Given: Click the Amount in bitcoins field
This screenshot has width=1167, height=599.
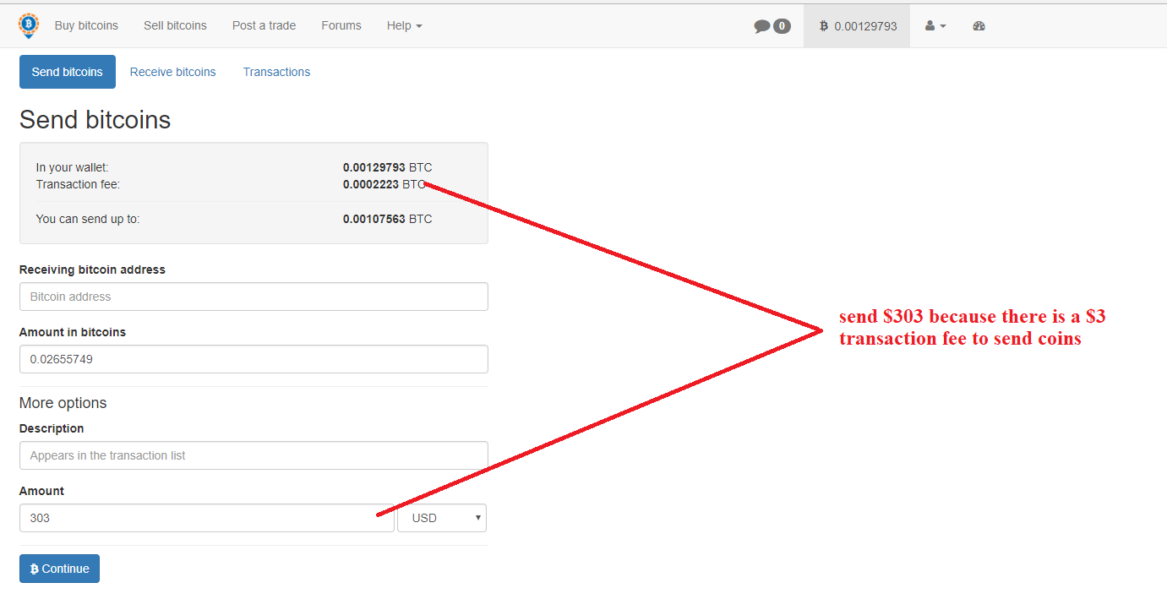Looking at the screenshot, I should pos(254,359).
